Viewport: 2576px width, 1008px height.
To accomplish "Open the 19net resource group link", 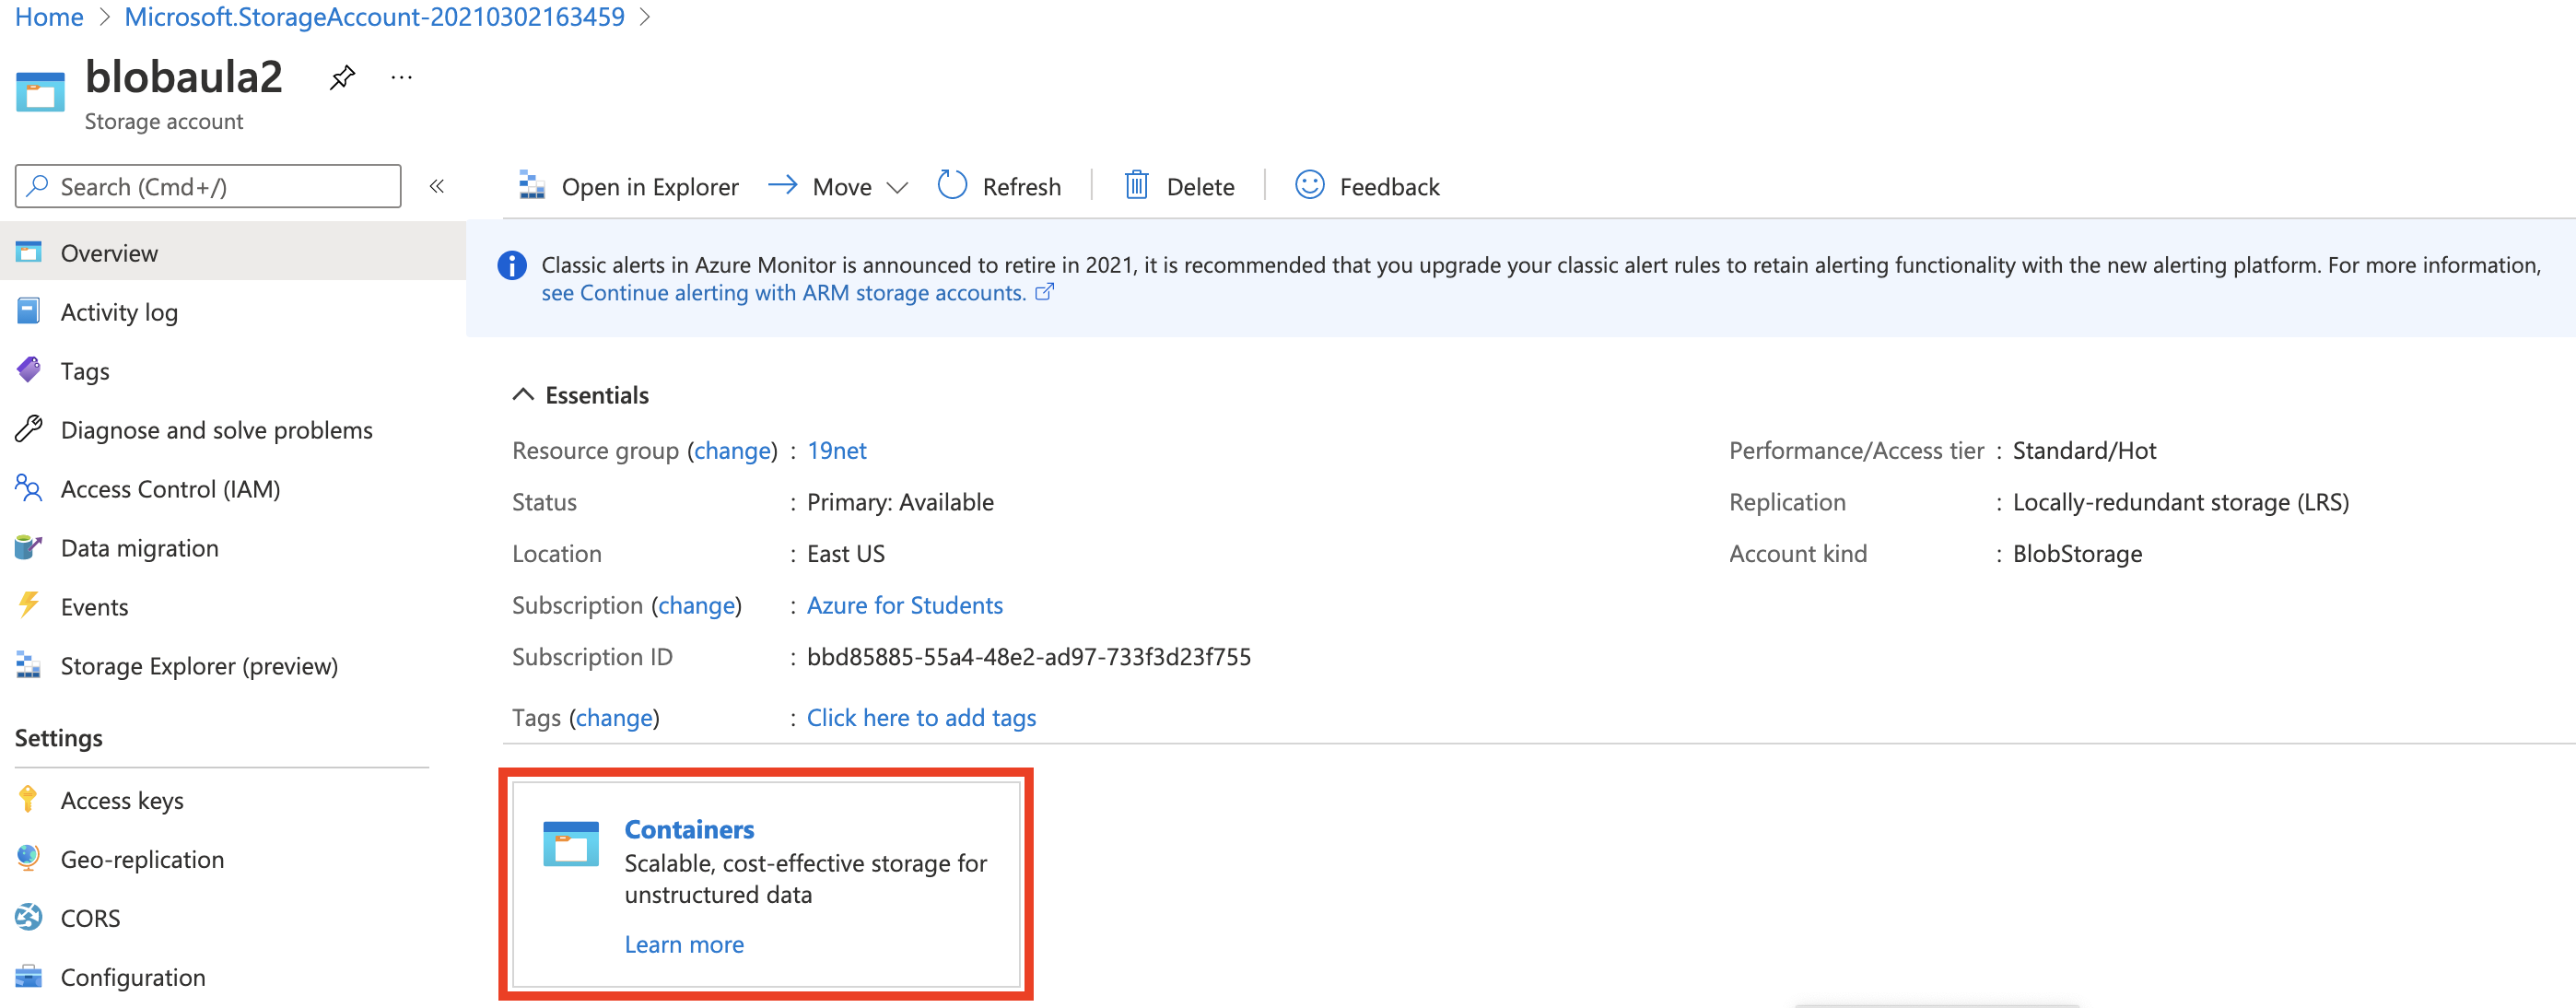I will click(836, 451).
